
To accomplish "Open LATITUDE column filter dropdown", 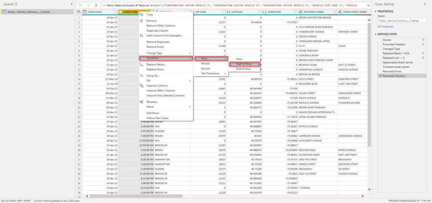I will 259,12.
